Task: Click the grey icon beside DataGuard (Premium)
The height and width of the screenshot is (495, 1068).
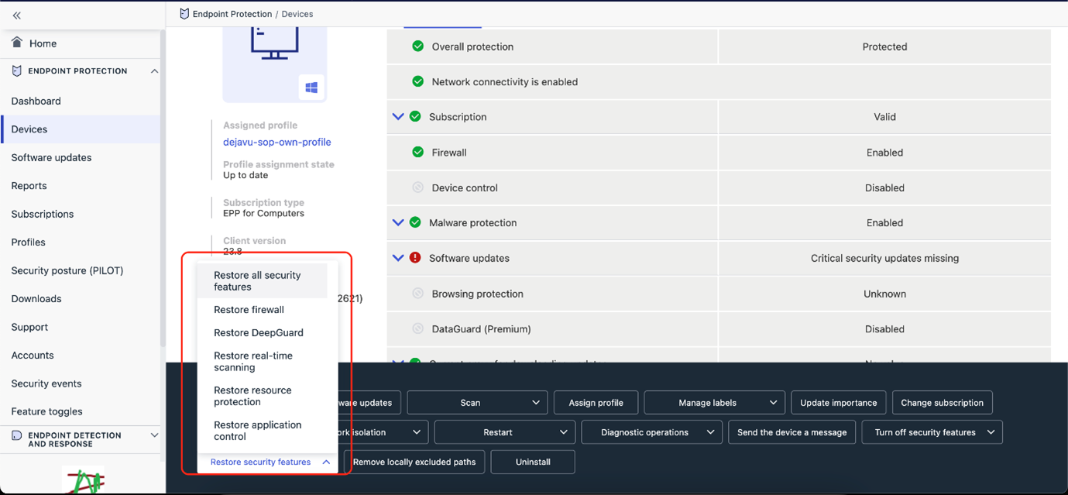Action: (x=418, y=328)
